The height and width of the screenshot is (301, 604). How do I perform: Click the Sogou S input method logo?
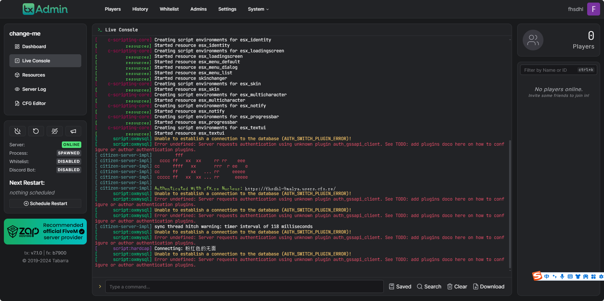[537, 276]
